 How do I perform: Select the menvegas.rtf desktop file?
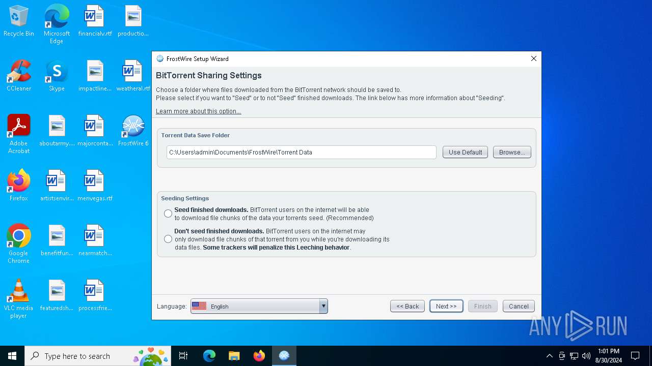click(x=95, y=186)
